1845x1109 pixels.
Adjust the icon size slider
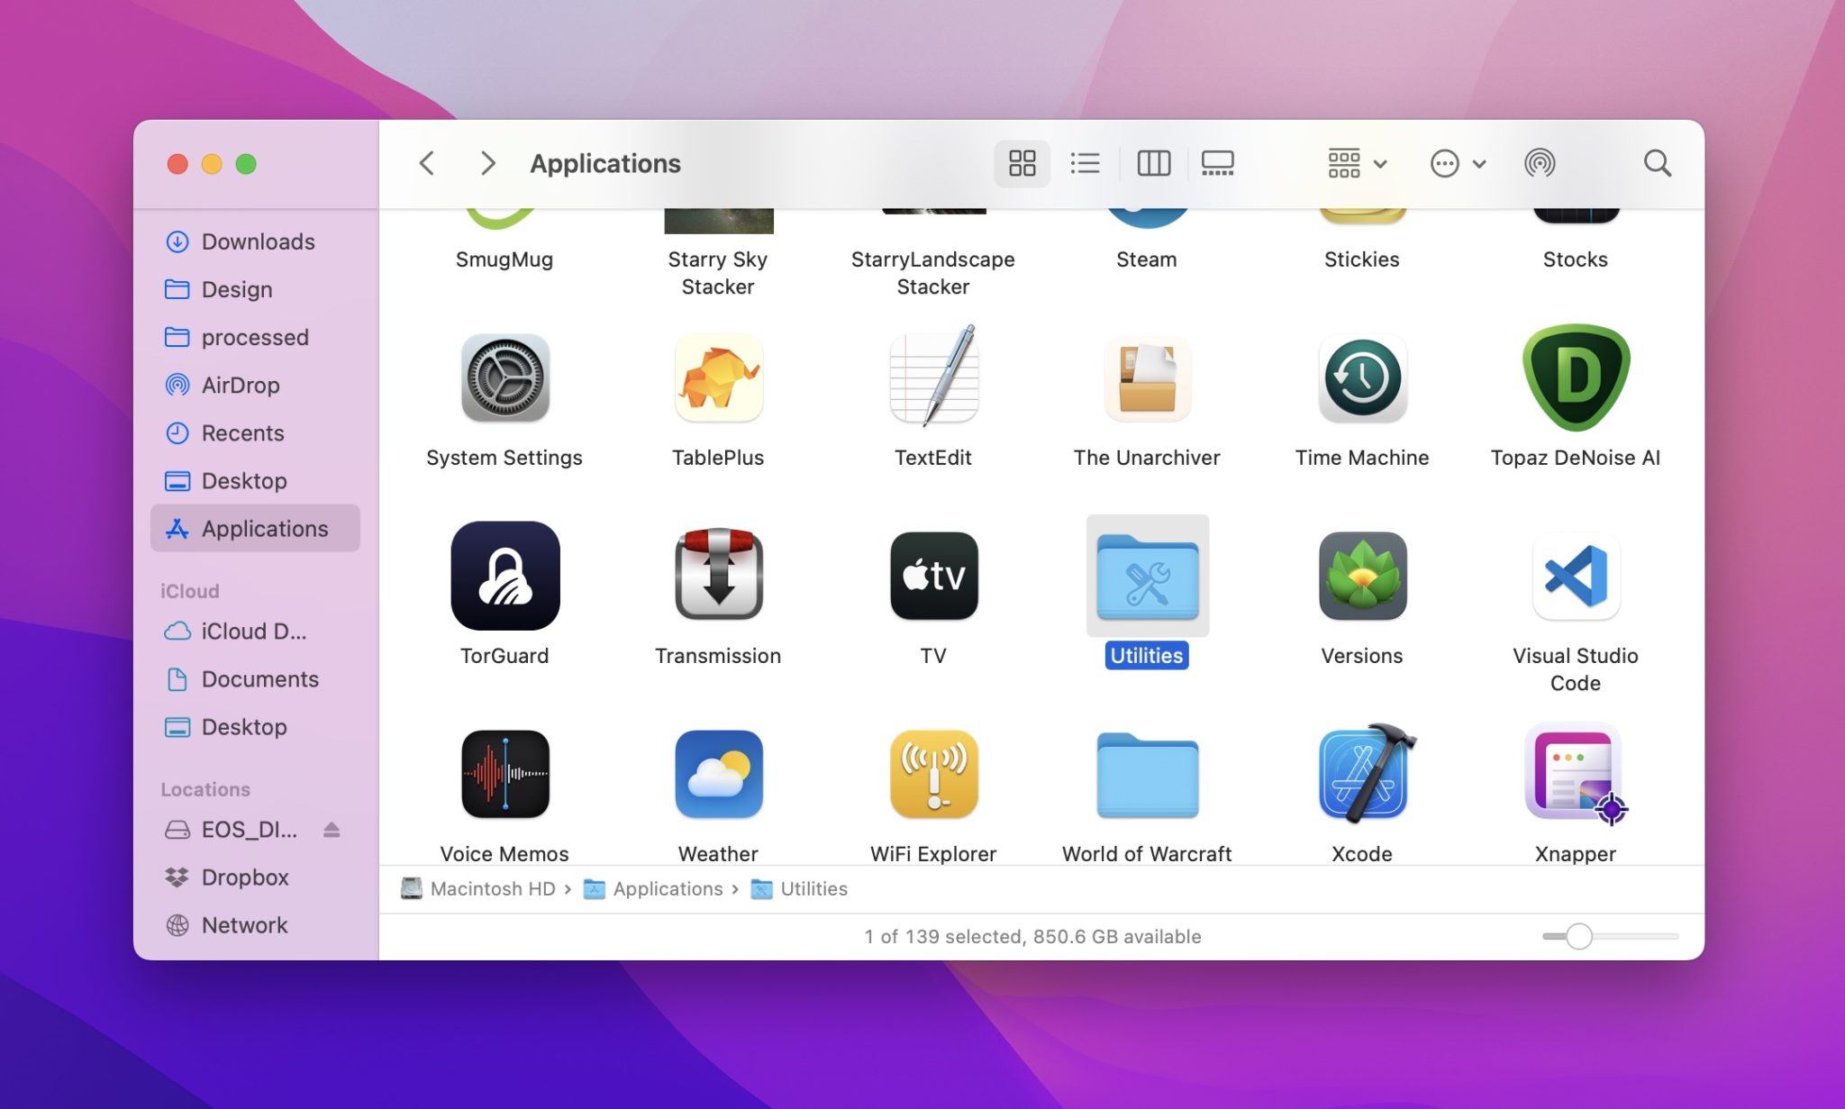coord(1578,937)
